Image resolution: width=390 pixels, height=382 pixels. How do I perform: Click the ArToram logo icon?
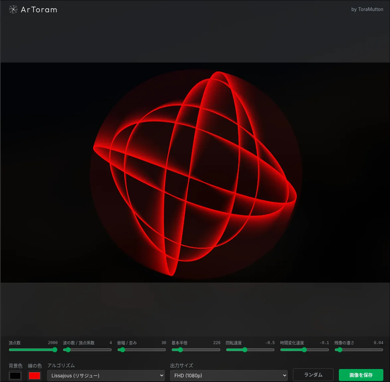click(13, 10)
